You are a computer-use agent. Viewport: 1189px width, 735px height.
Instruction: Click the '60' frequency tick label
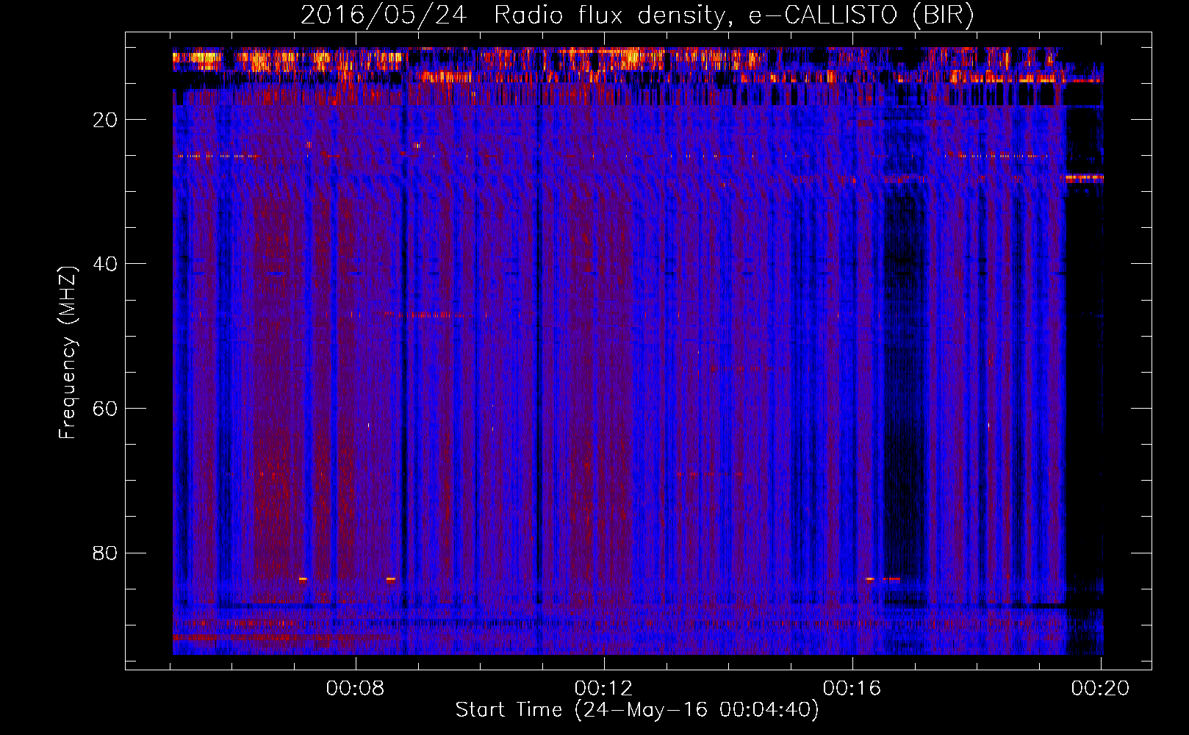106,409
